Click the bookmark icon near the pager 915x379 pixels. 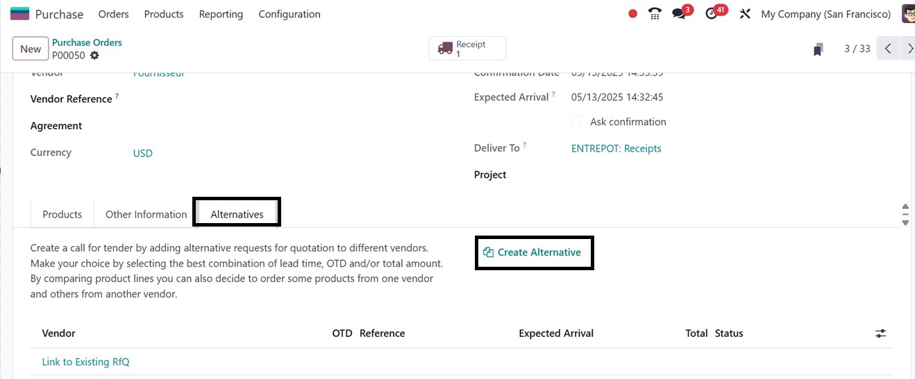[x=819, y=49]
